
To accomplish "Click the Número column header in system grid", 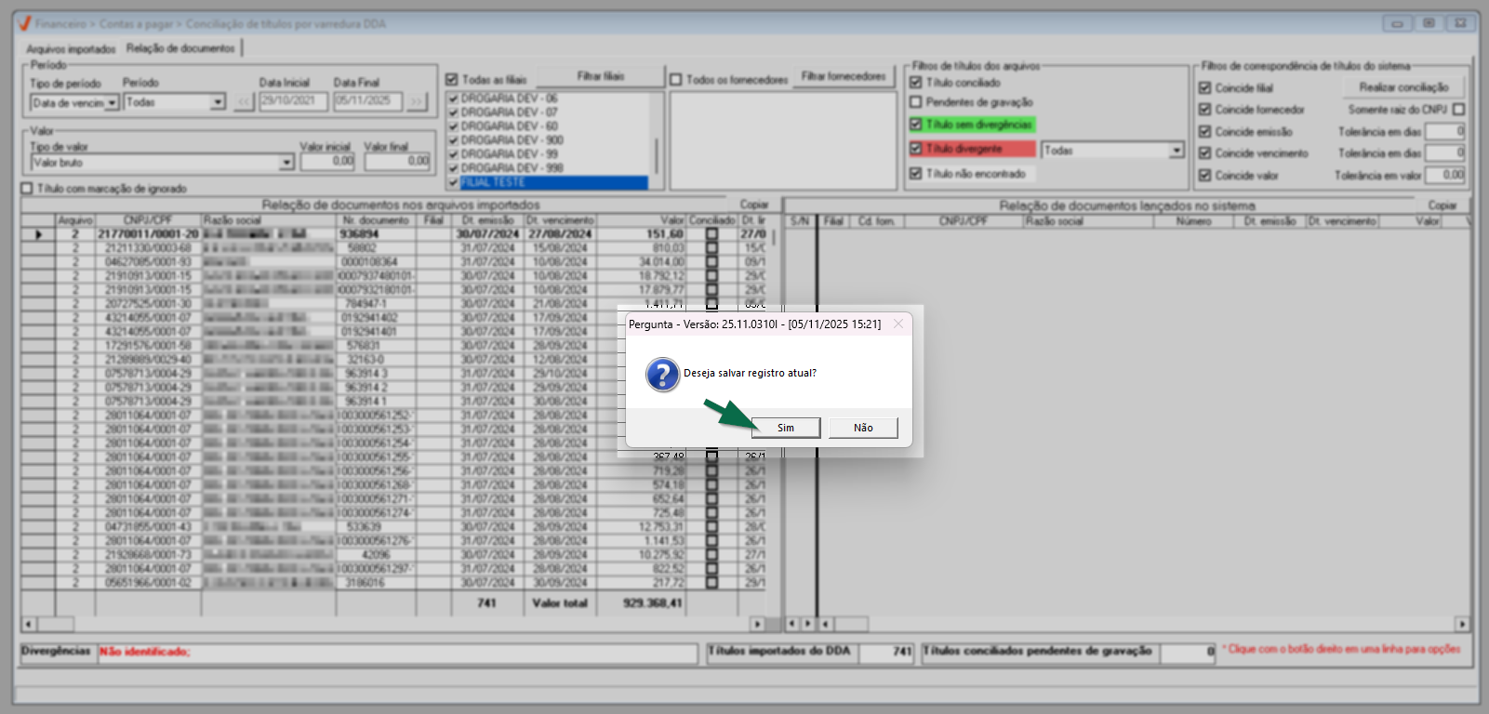I will [1193, 221].
